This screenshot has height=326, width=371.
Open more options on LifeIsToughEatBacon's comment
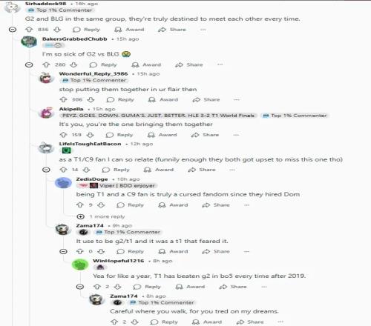(232, 170)
